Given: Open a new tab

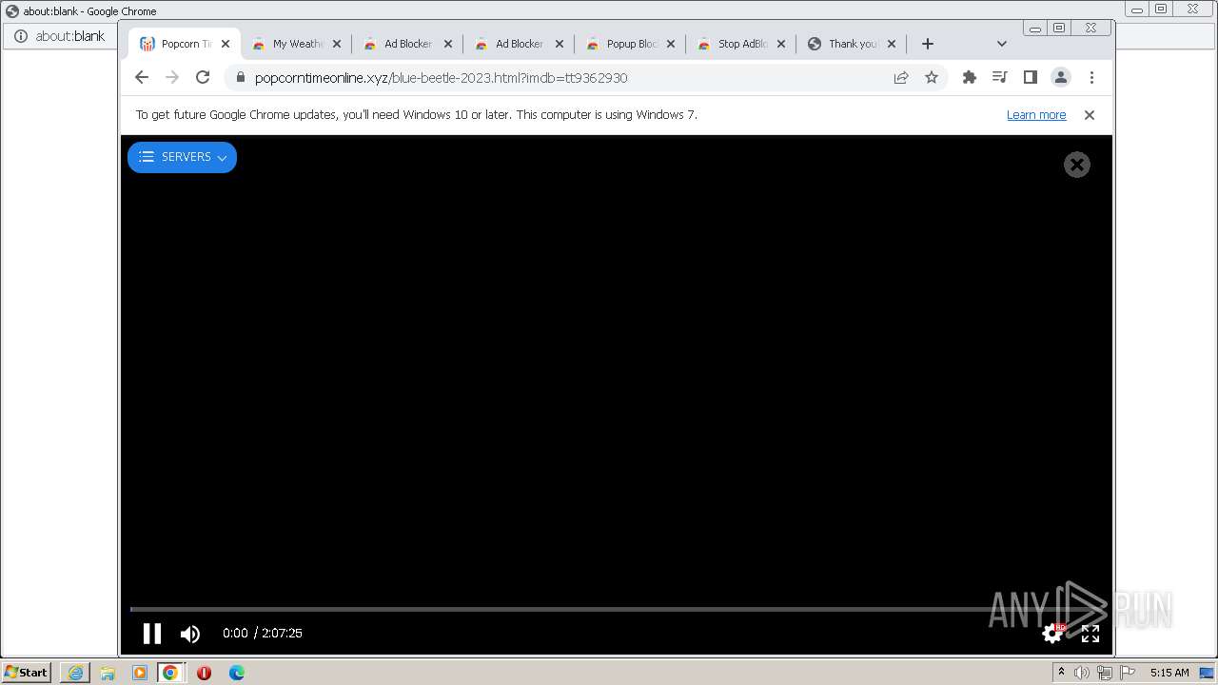Looking at the screenshot, I should (928, 44).
